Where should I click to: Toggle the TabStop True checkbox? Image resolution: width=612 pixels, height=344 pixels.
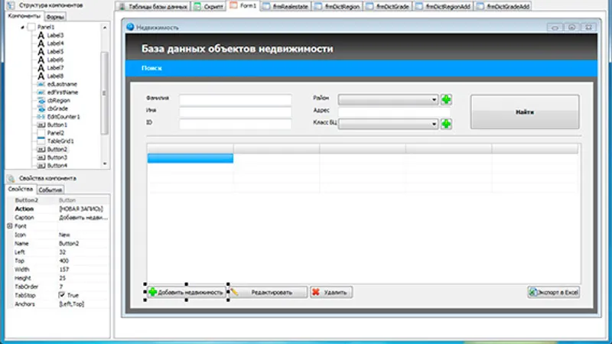click(x=62, y=295)
